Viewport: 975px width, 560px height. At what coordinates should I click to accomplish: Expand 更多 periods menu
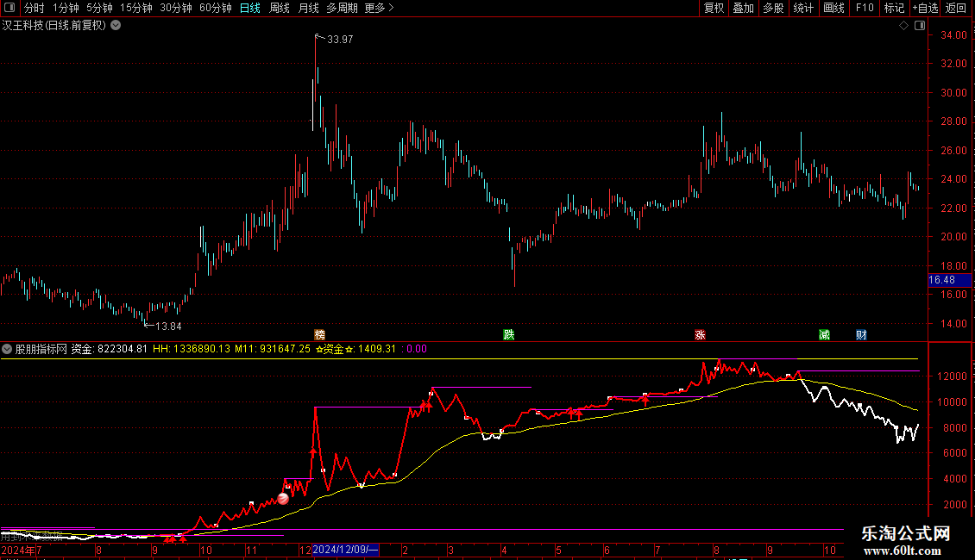(379, 8)
